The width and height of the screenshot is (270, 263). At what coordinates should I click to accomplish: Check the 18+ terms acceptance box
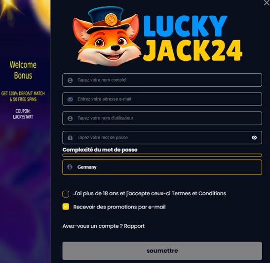point(66,194)
